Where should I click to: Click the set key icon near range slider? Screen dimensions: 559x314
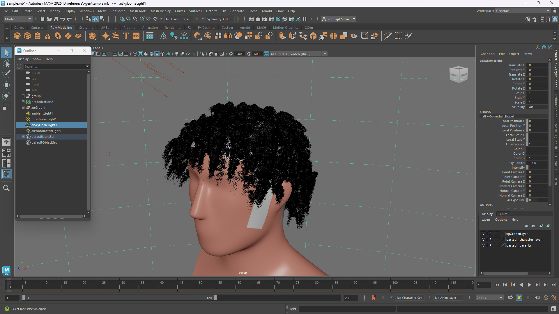[x=374, y=297]
